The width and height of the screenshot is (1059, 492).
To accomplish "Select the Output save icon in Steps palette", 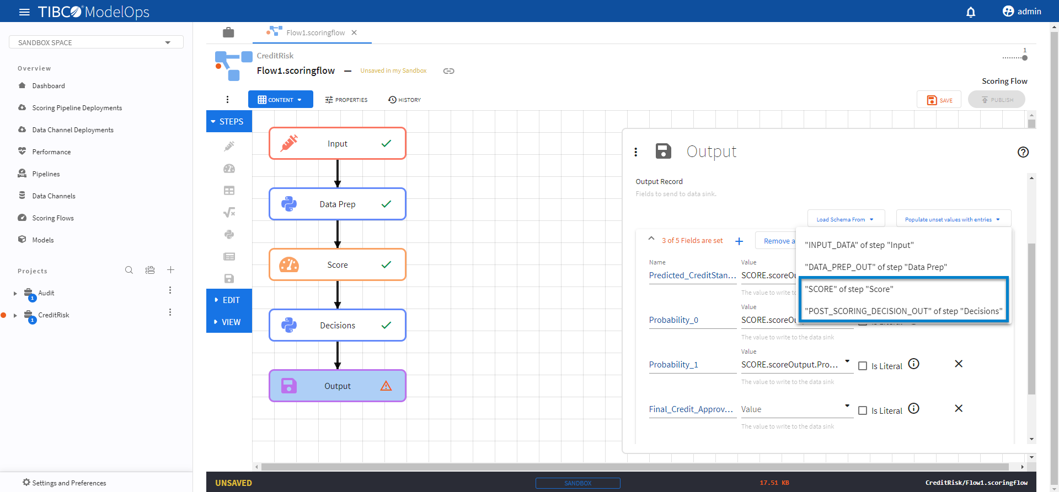I will click(229, 279).
